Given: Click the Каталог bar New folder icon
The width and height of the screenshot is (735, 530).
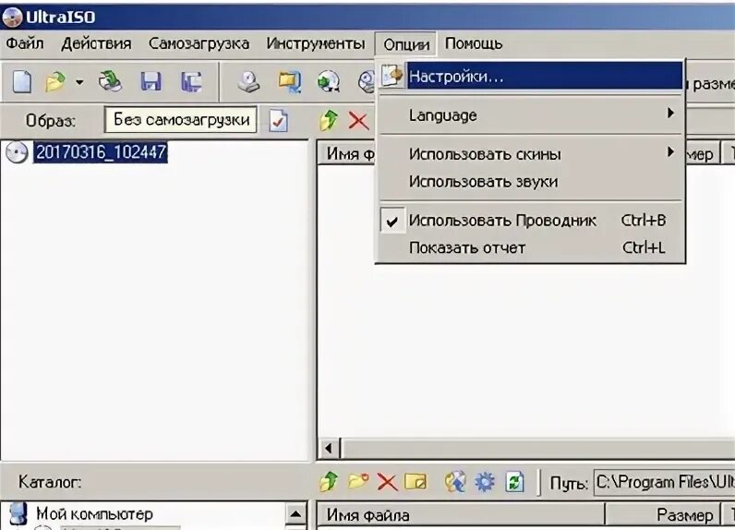Looking at the screenshot, I should coord(358,481).
